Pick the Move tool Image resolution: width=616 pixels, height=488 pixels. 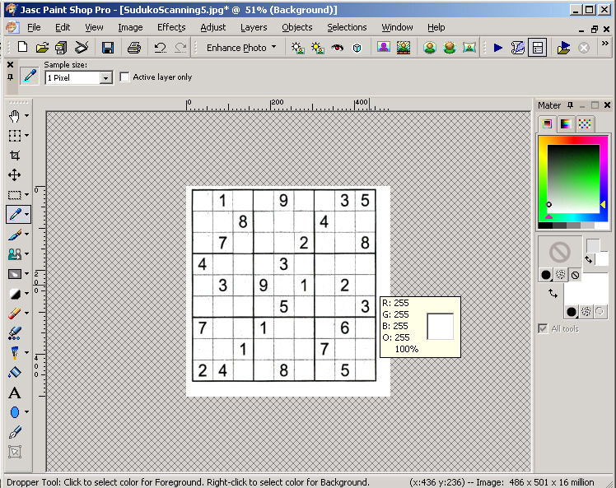point(15,174)
